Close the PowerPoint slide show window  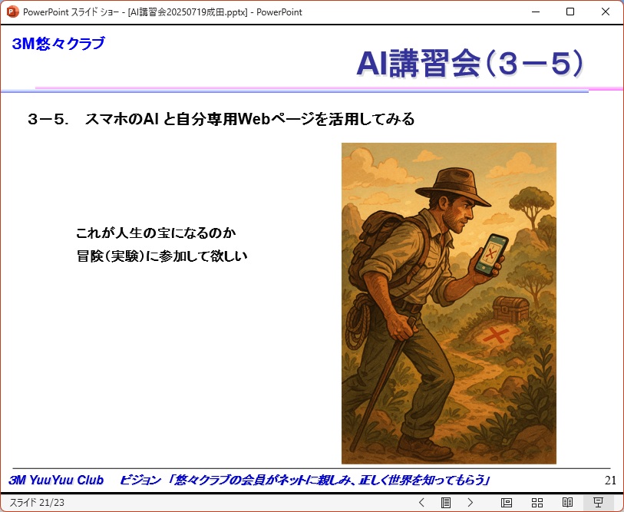(606, 12)
